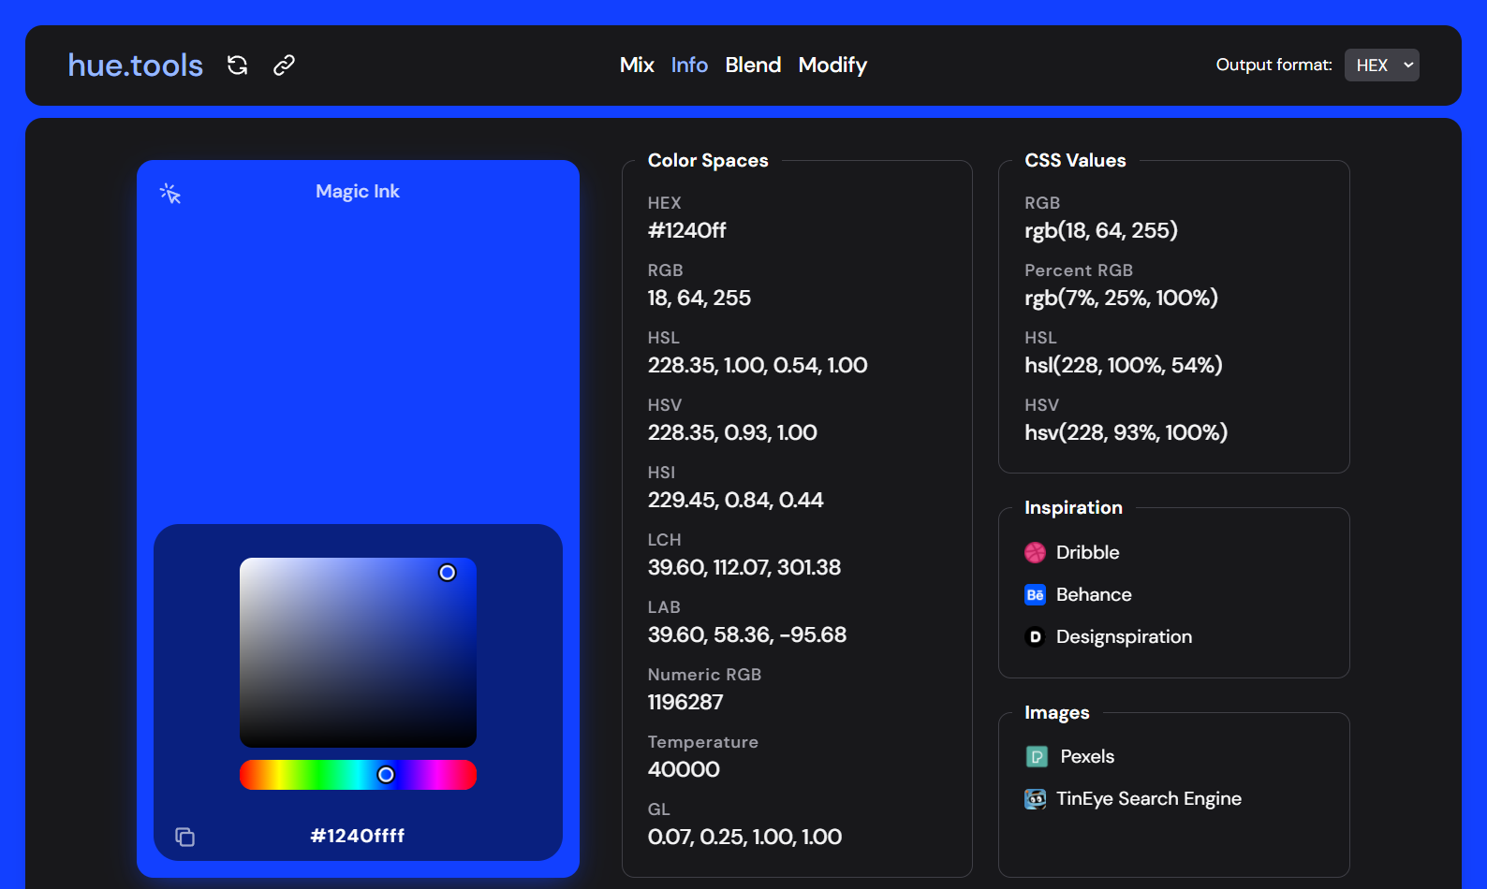
Task: Click the HSV value 228.35, 0.93, 1.00
Action: pos(732,432)
